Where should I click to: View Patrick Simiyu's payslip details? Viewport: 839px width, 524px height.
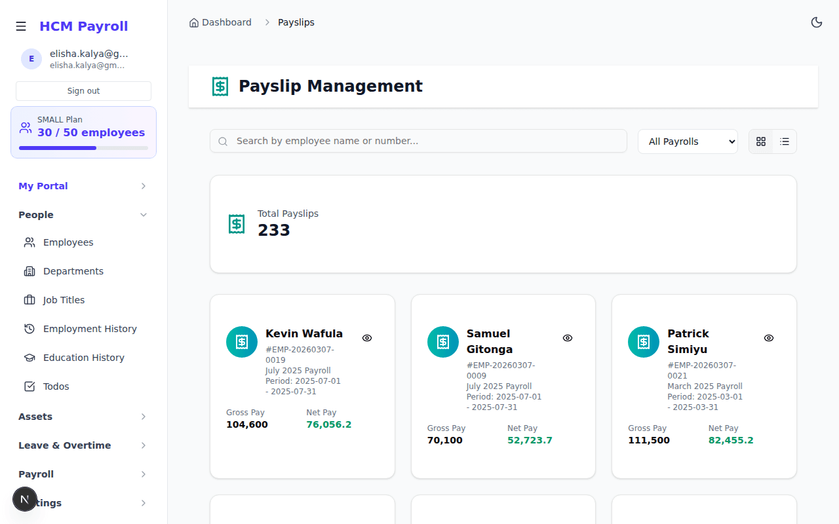[x=768, y=338]
